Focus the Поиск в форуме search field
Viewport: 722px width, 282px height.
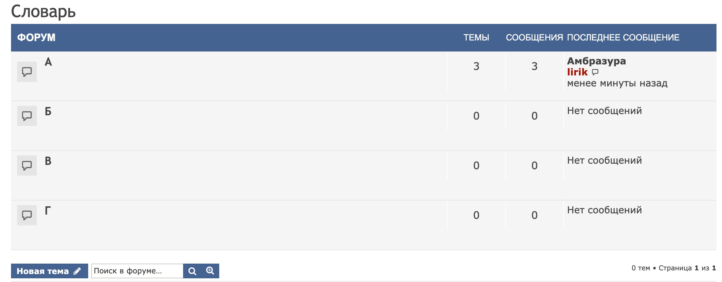pyautogui.click(x=137, y=271)
